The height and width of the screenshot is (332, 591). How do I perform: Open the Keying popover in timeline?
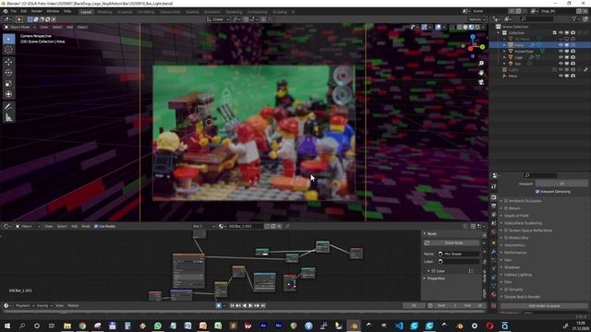click(x=44, y=305)
